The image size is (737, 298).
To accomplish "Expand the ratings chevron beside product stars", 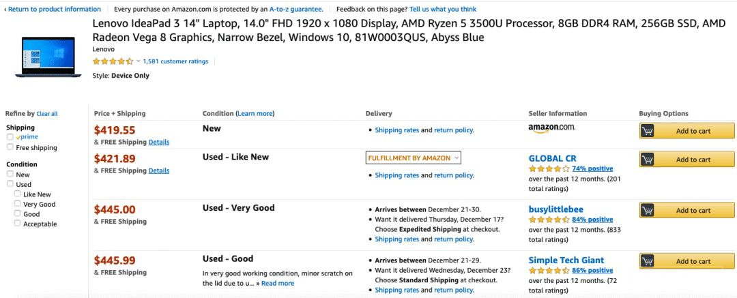I will click(x=138, y=61).
